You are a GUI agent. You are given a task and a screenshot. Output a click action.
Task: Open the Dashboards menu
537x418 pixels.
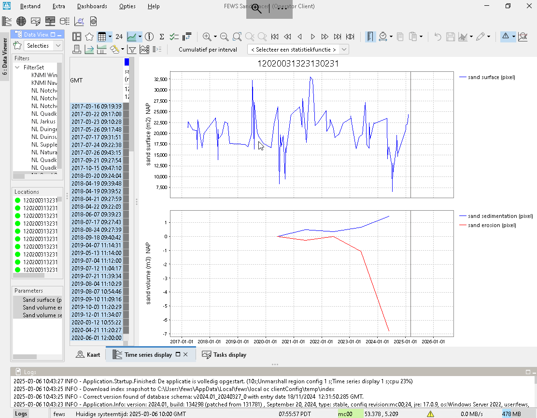coord(91,6)
